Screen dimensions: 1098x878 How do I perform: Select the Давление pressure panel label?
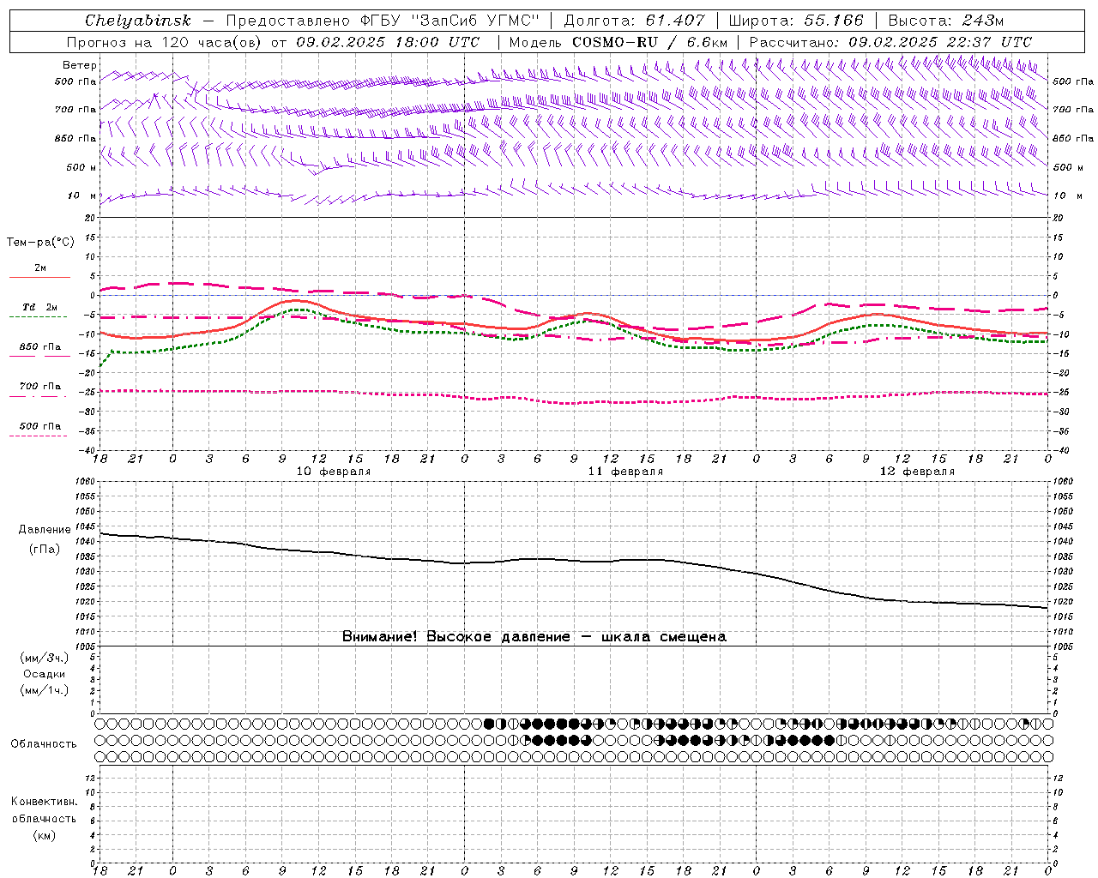click(45, 530)
